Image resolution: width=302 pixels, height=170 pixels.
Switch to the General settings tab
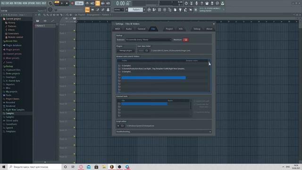click(x=142, y=29)
